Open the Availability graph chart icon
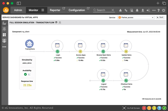 [x=29, y=74]
